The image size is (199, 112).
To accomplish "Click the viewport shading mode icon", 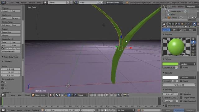I will point(52,95).
